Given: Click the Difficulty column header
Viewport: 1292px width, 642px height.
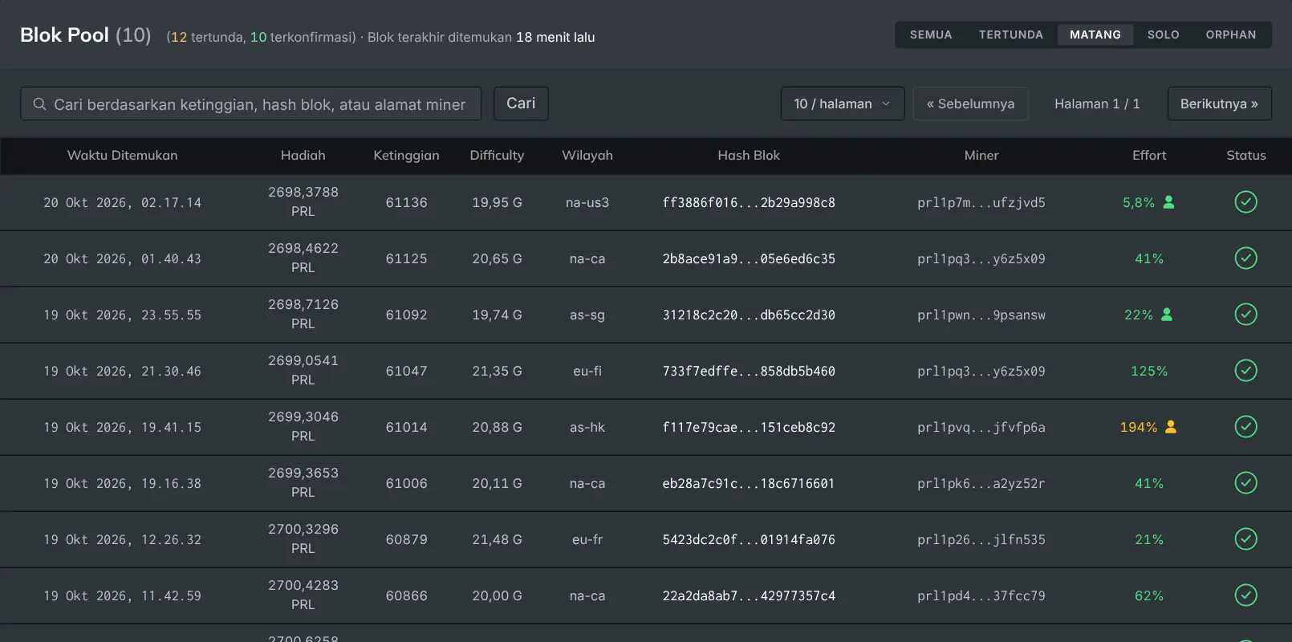Looking at the screenshot, I should tap(497, 156).
